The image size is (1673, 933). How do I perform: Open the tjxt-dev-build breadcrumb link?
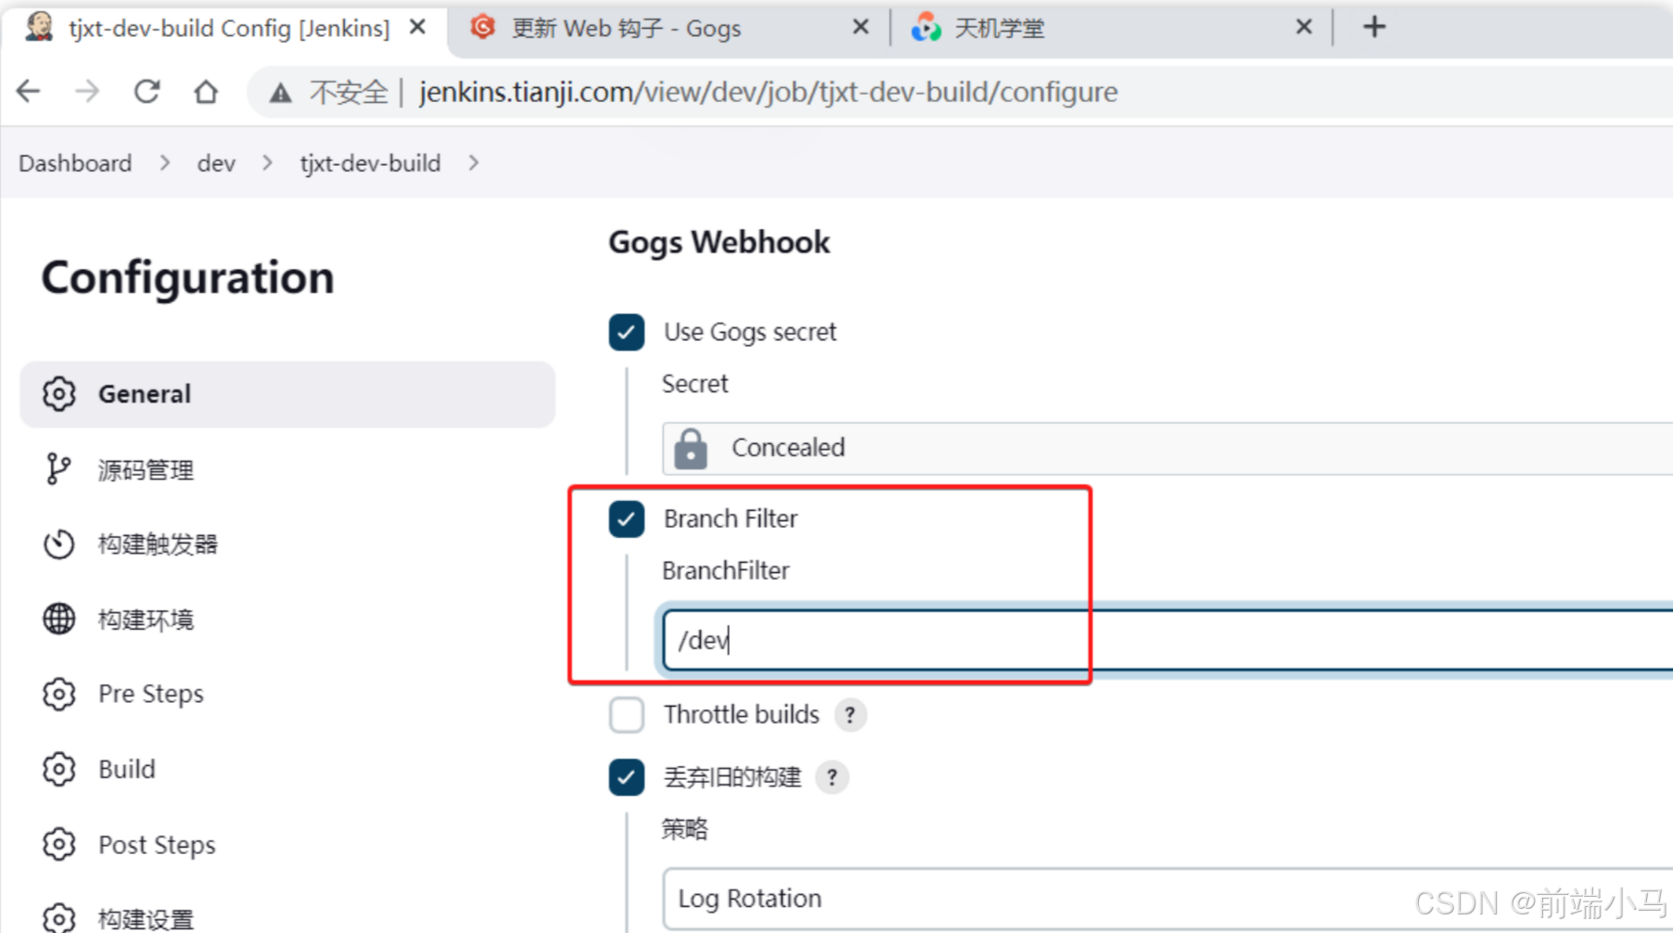point(370,163)
